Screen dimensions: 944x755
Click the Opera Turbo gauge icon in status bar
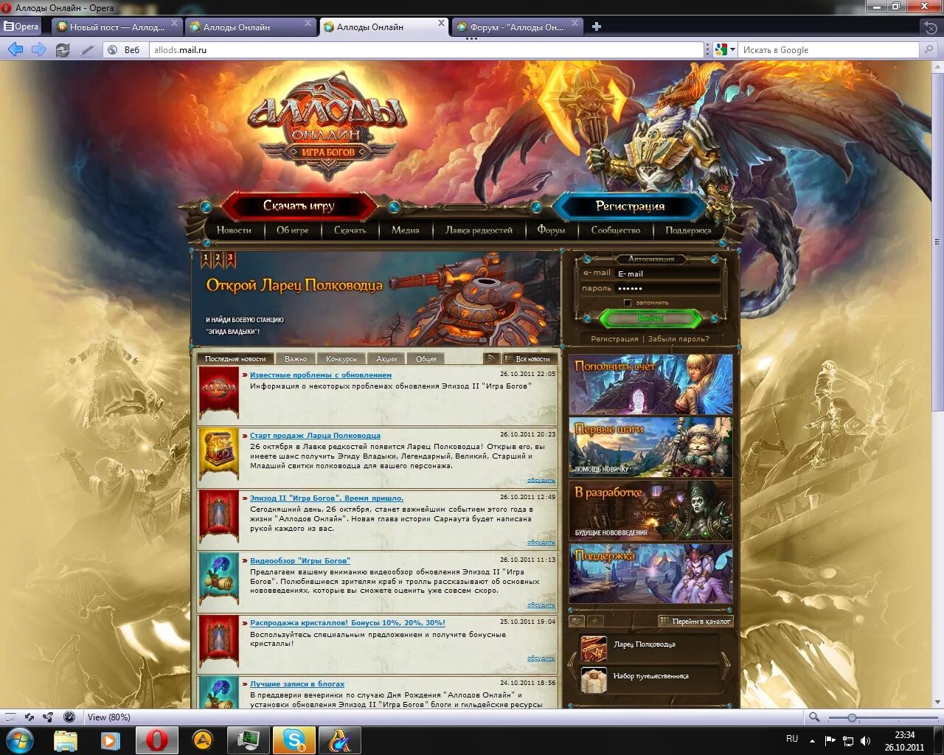tap(69, 717)
